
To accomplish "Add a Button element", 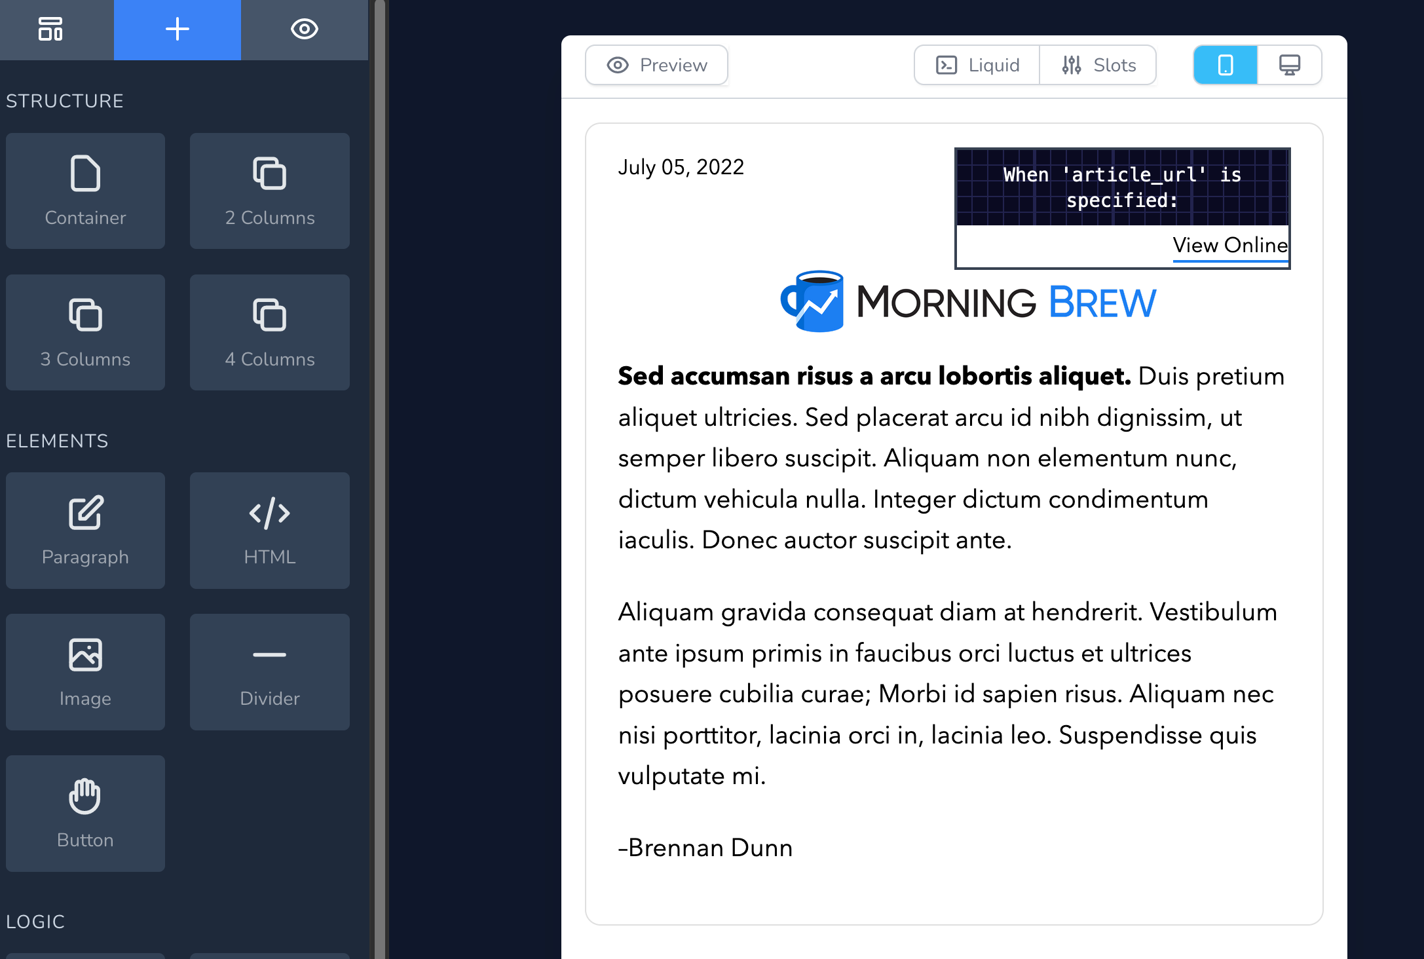I will (85, 813).
